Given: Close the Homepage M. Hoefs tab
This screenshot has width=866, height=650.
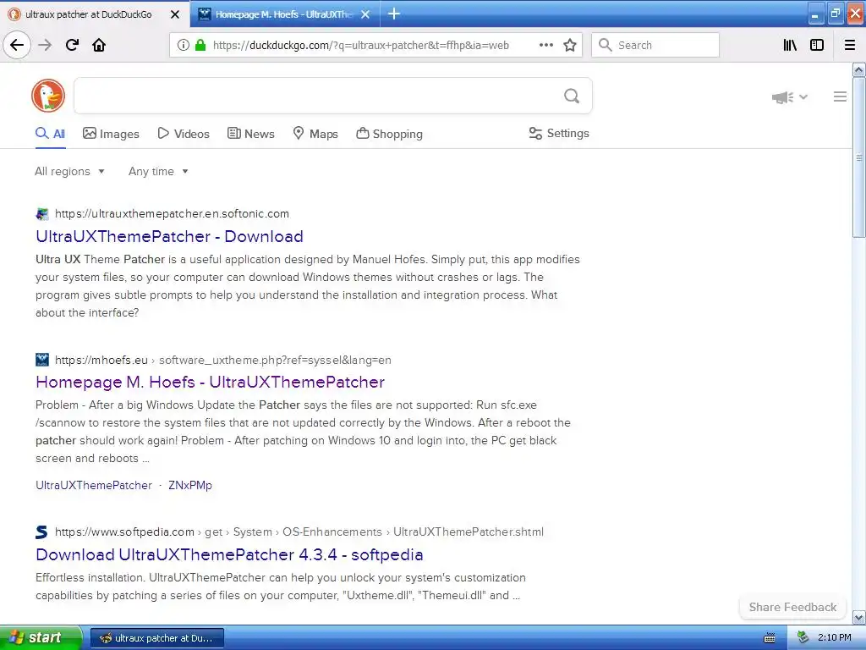Looking at the screenshot, I should [x=365, y=14].
